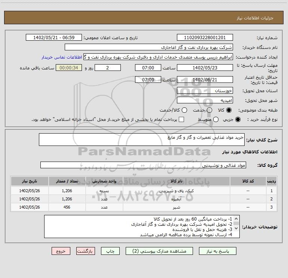Select the row کیک، پای و شیرینی

144,191
